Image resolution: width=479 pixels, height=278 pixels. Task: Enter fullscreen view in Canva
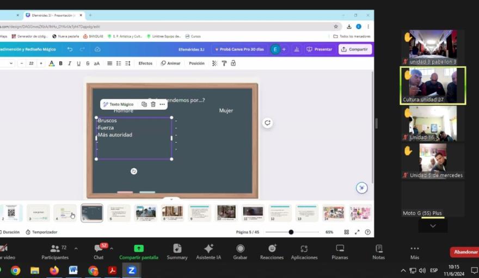pyautogui.click(x=357, y=232)
